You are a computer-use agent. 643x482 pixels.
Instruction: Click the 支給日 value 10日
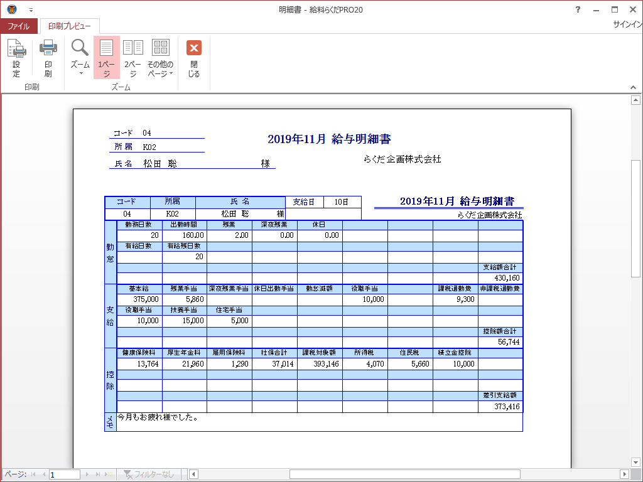341,202
